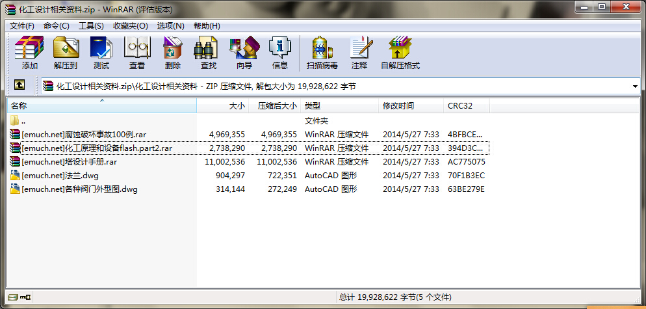The width and height of the screenshot is (646, 309).
Task: Click the icon of 腐蚀破坏事故100例.rar
Action: (x=15, y=134)
